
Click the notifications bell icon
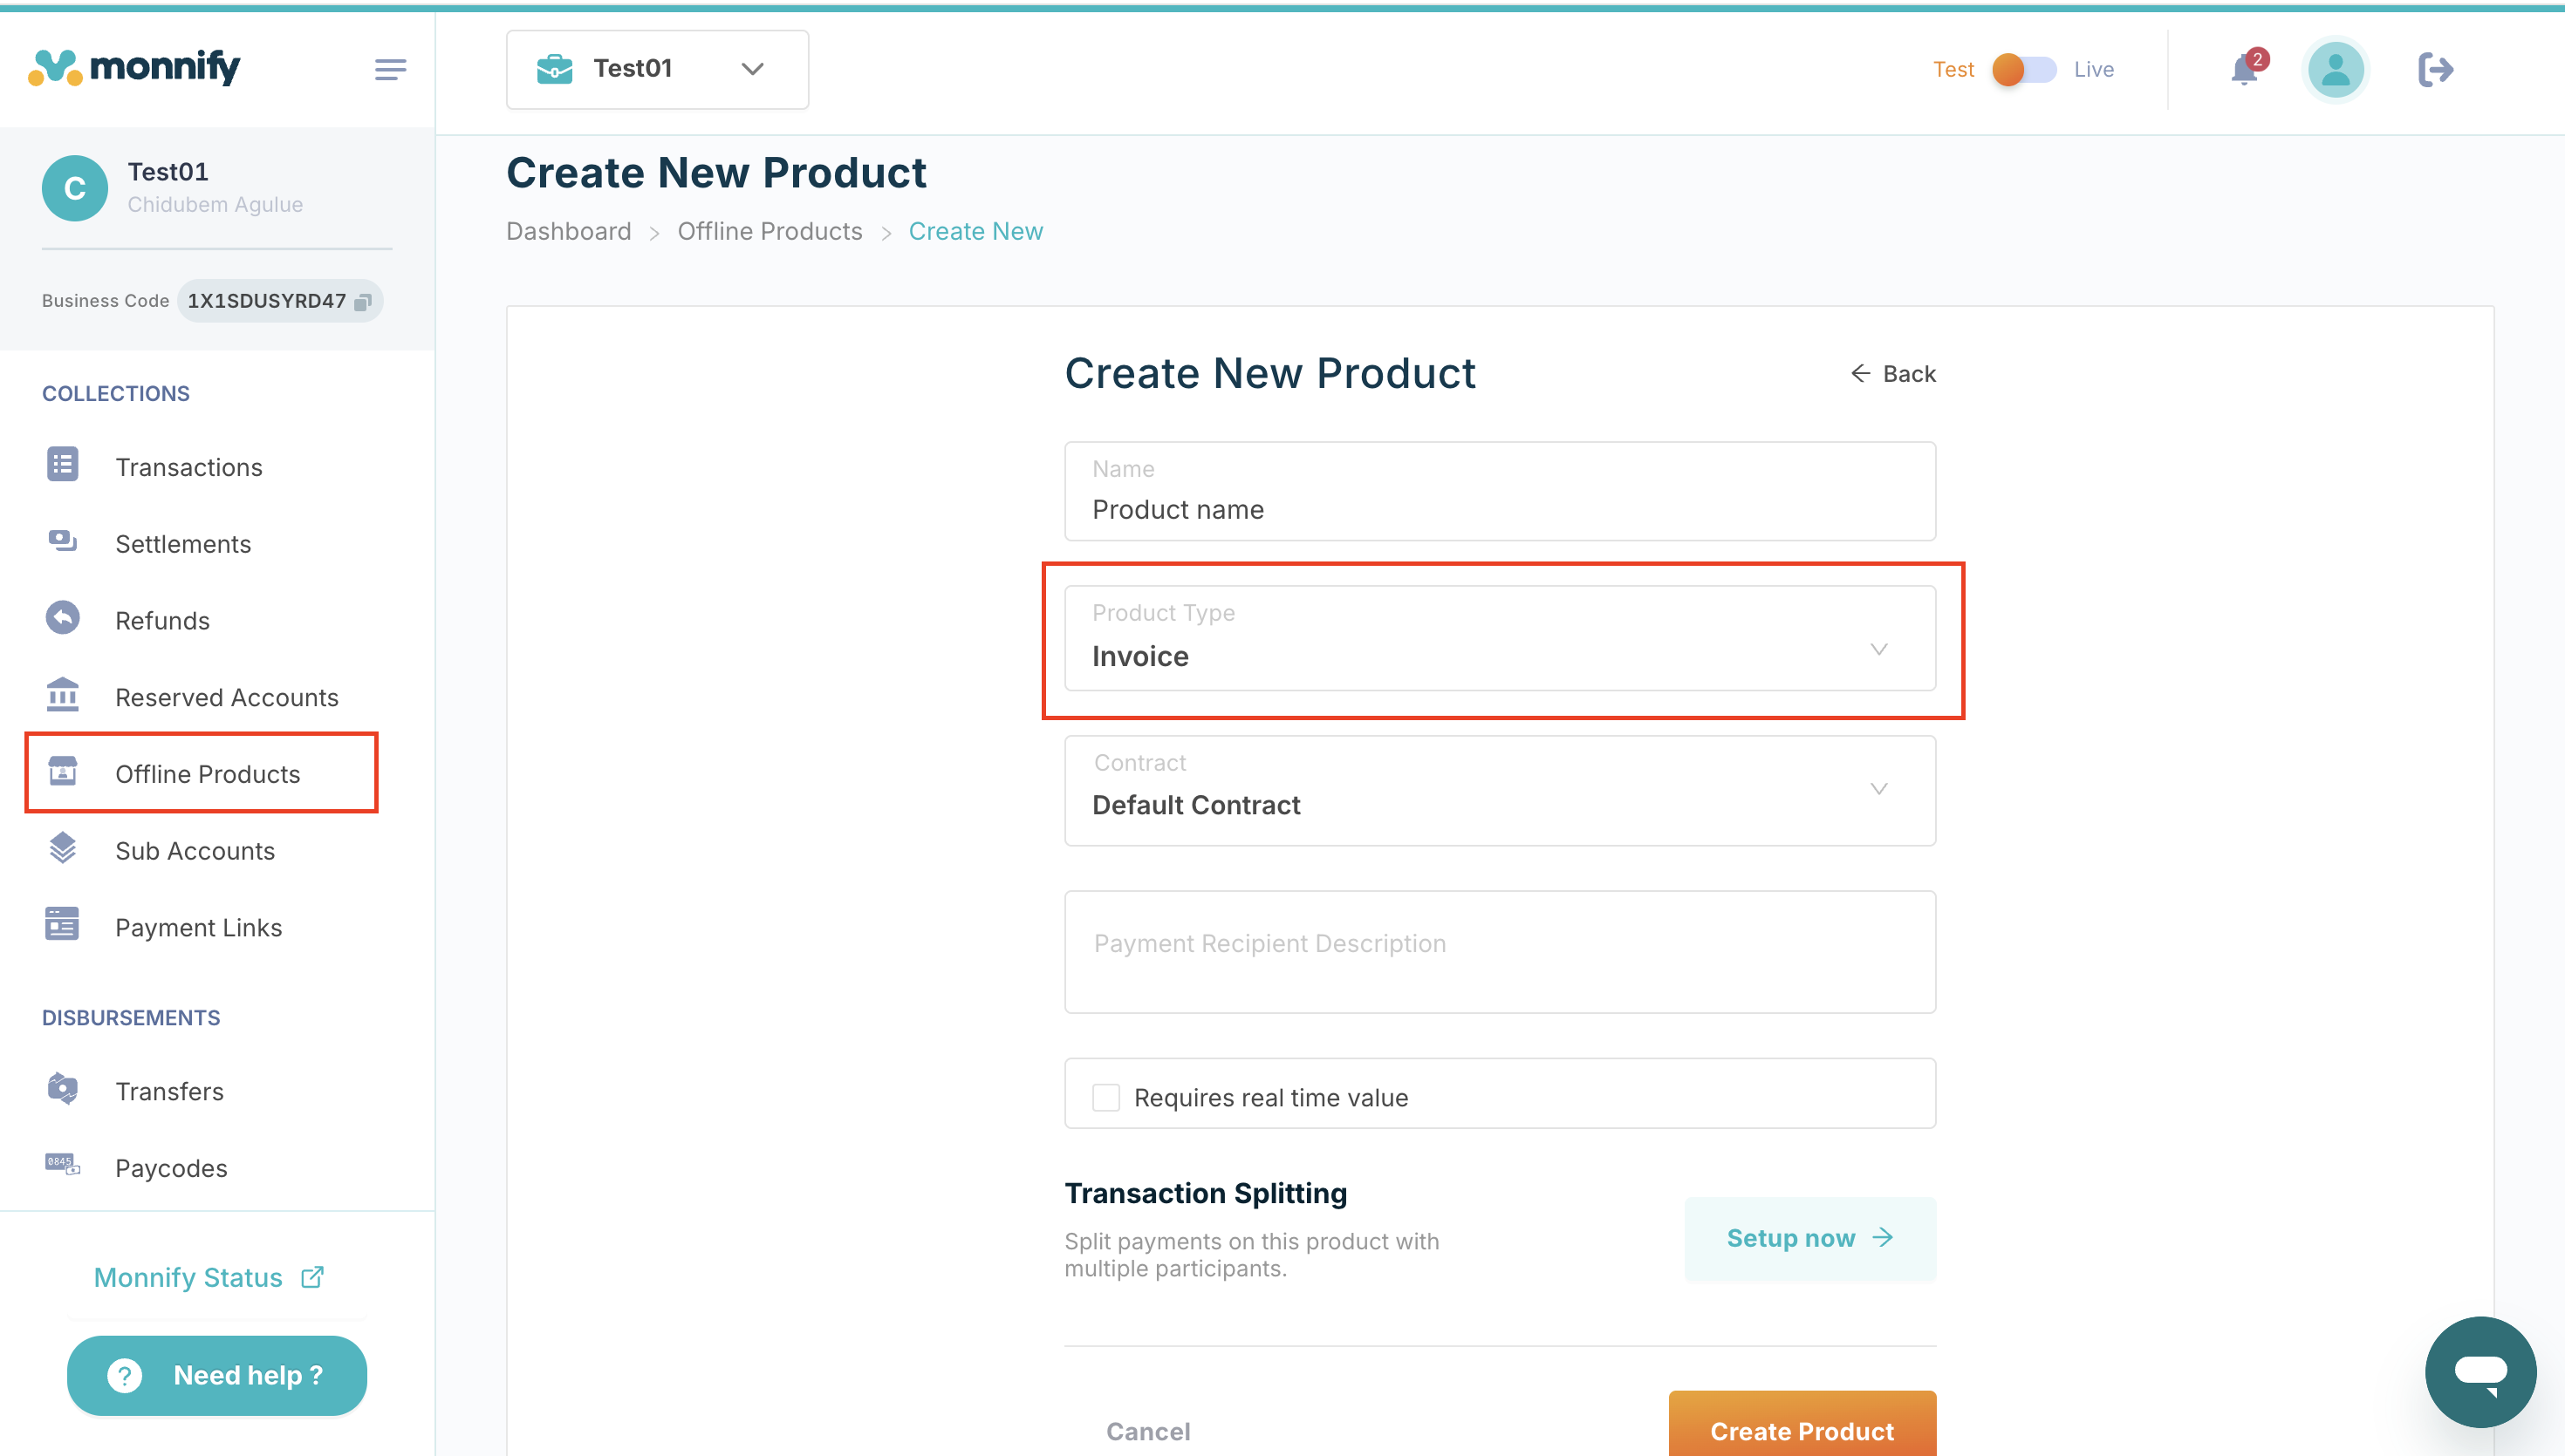coord(2244,69)
